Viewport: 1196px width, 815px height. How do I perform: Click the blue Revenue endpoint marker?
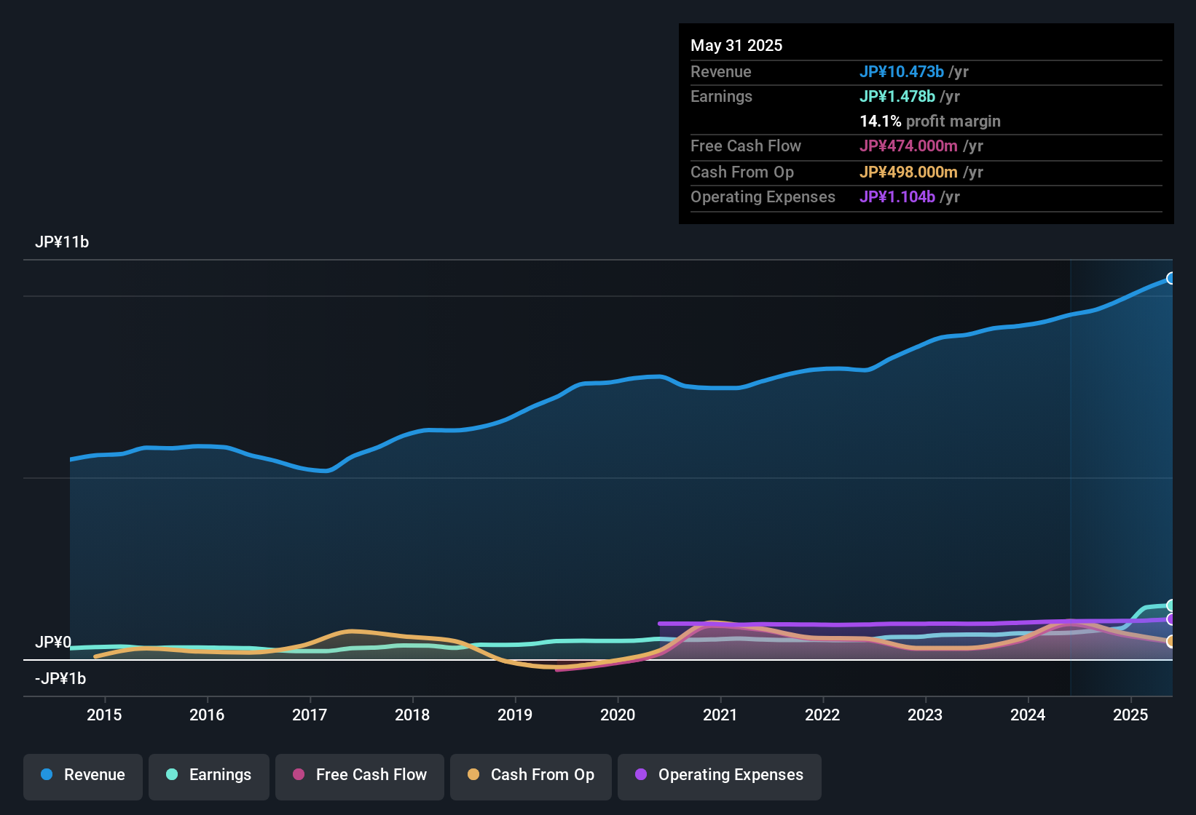1171,278
